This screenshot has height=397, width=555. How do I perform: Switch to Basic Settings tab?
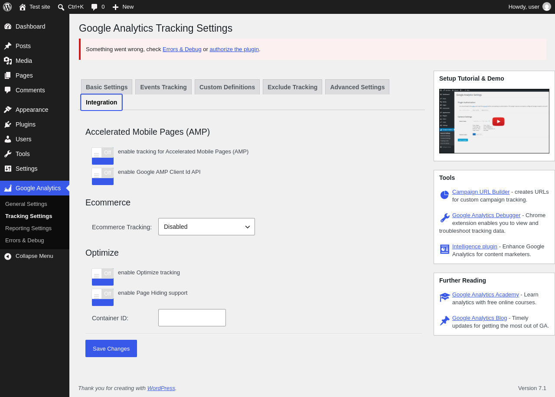[107, 87]
